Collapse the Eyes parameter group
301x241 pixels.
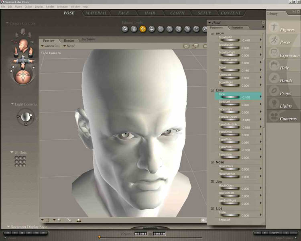point(212,90)
